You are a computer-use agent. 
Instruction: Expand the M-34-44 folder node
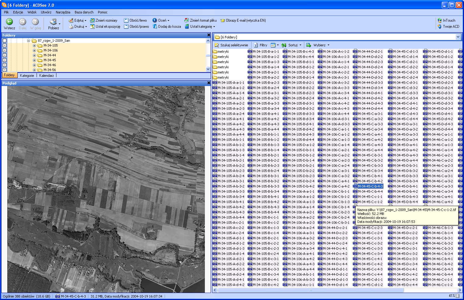point(34,55)
